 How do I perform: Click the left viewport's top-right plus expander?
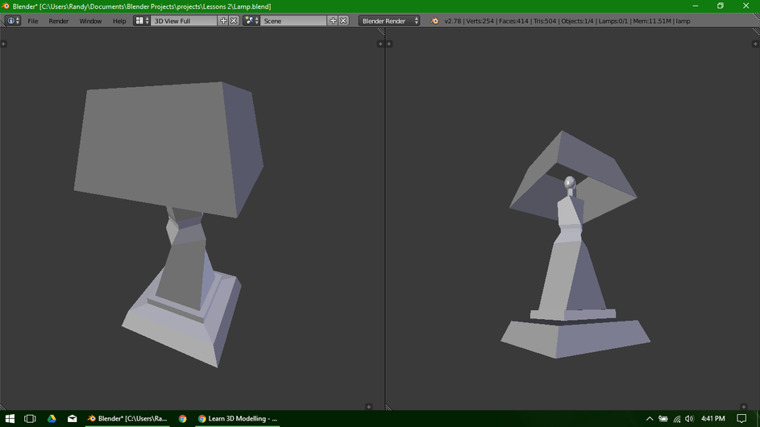pyautogui.click(x=380, y=44)
